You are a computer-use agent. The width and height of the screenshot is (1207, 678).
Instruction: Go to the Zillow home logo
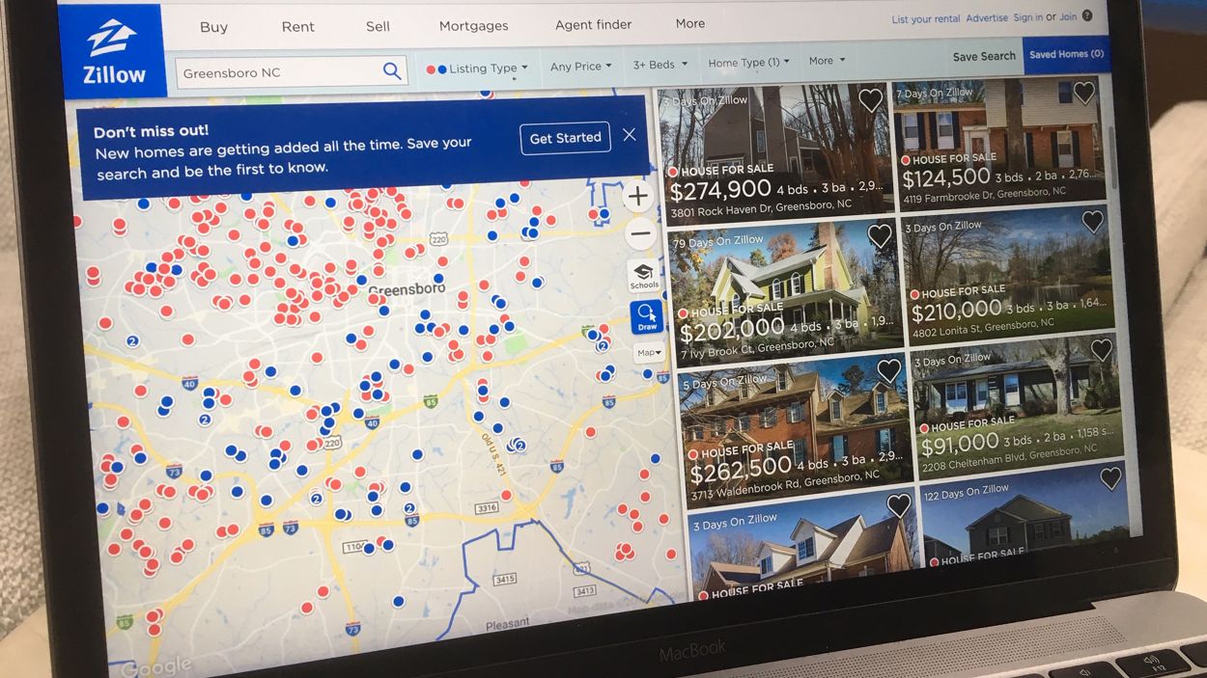[x=114, y=51]
